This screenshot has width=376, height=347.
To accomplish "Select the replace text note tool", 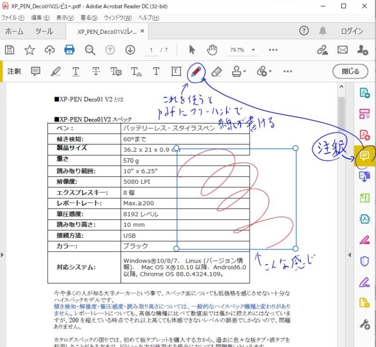I will point(116,72).
